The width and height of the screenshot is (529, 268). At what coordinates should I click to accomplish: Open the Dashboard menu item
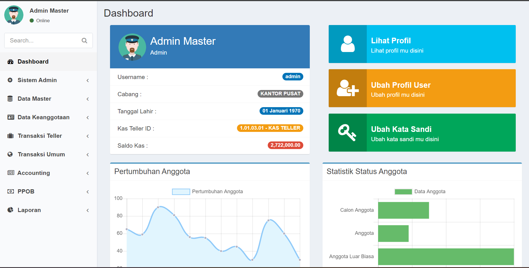click(49, 62)
